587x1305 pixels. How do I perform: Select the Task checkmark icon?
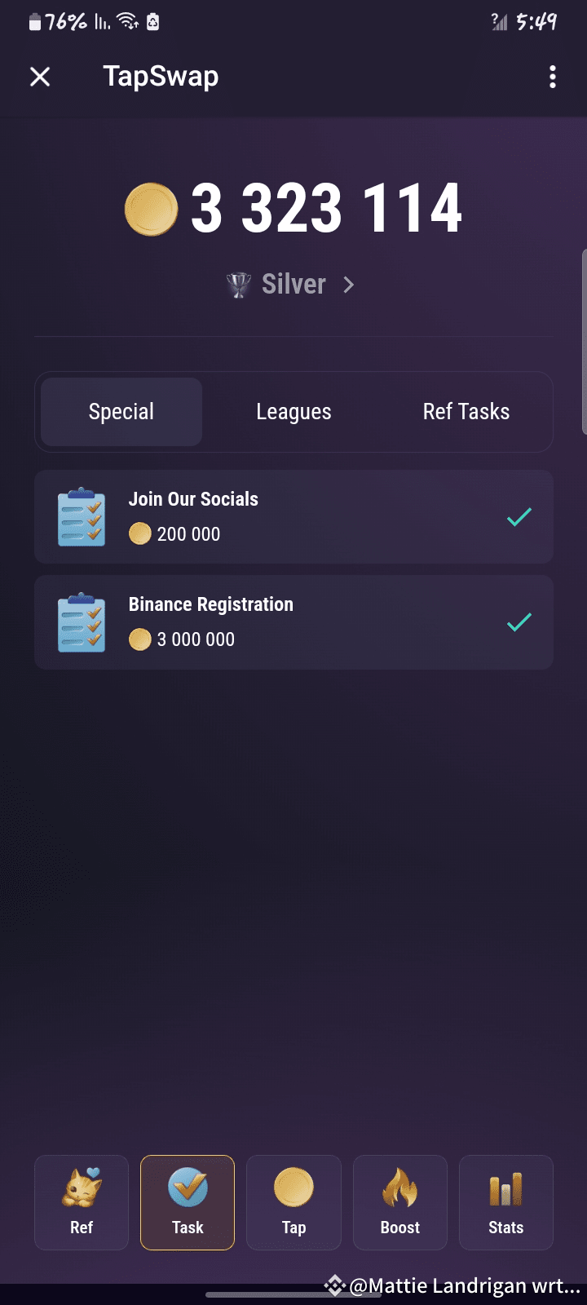click(188, 1188)
